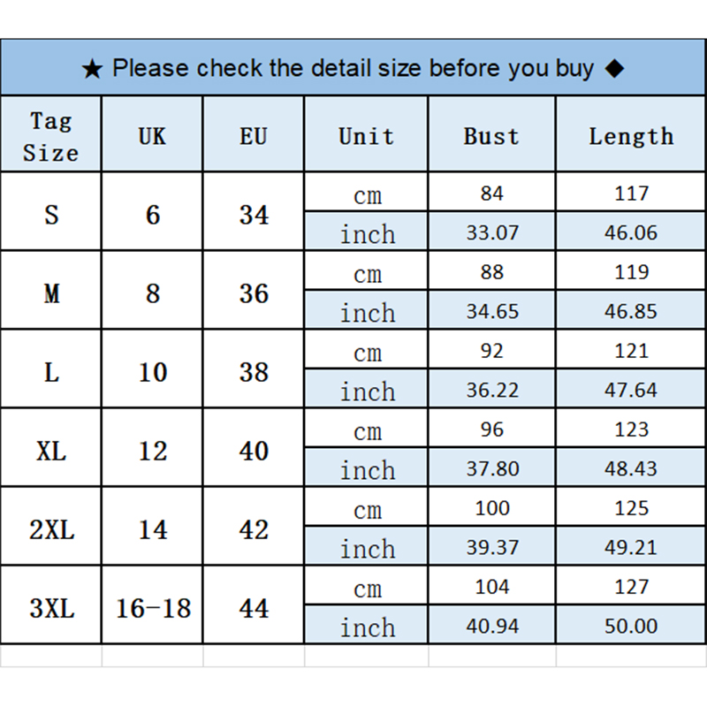Click the EU 38 size cell
The height and width of the screenshot is (707, 707).
(254, 372)
